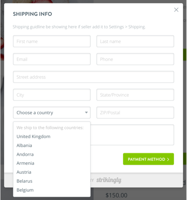Click the country dropdown arrow
Image resolution: width=187 pixels, height=200 pixels.
tap(86, 112)
